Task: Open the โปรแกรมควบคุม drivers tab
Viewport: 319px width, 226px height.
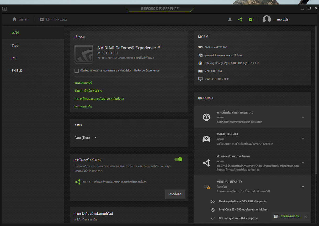Action: [53, 19]
